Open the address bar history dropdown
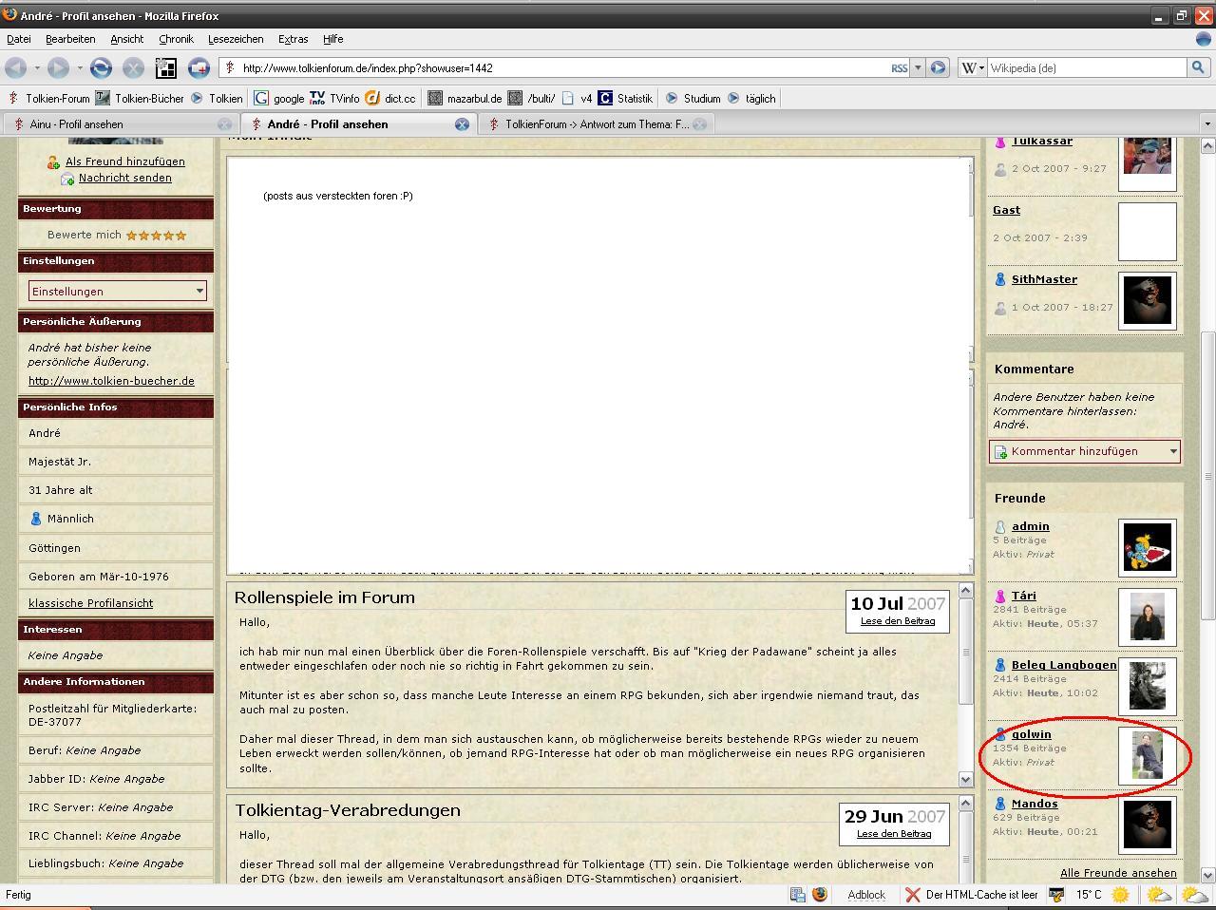 tap(917, 67)
